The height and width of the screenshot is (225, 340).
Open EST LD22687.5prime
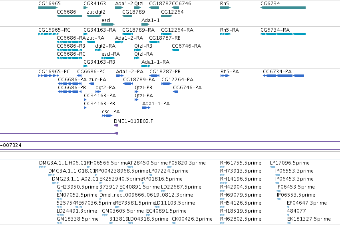coord(181,187)
